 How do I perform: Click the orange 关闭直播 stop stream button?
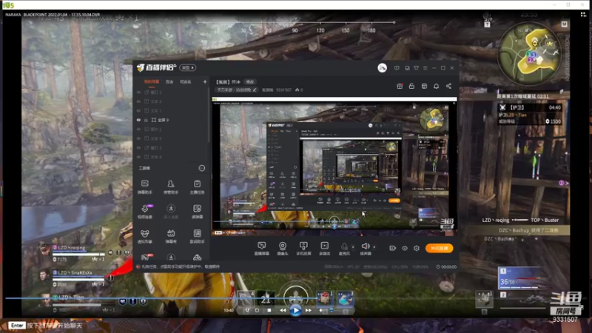[x=439, y=248]
